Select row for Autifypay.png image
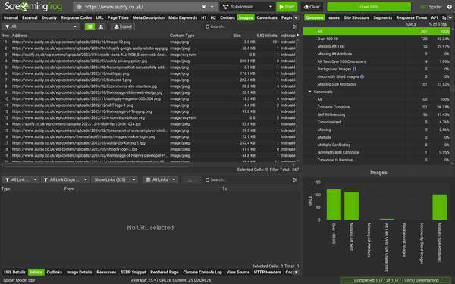Image resolution: width=455 pixels, height=284 pixels. [x=149, y=73]
